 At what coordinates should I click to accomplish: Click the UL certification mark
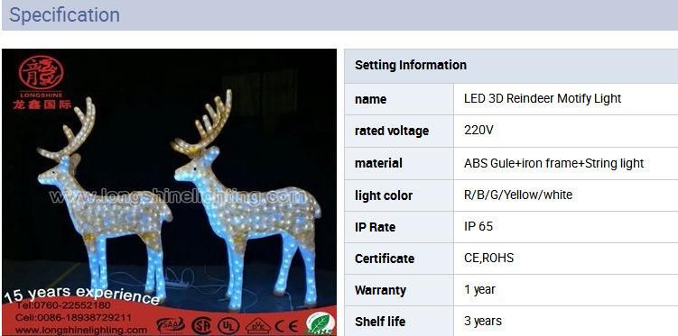228,326
